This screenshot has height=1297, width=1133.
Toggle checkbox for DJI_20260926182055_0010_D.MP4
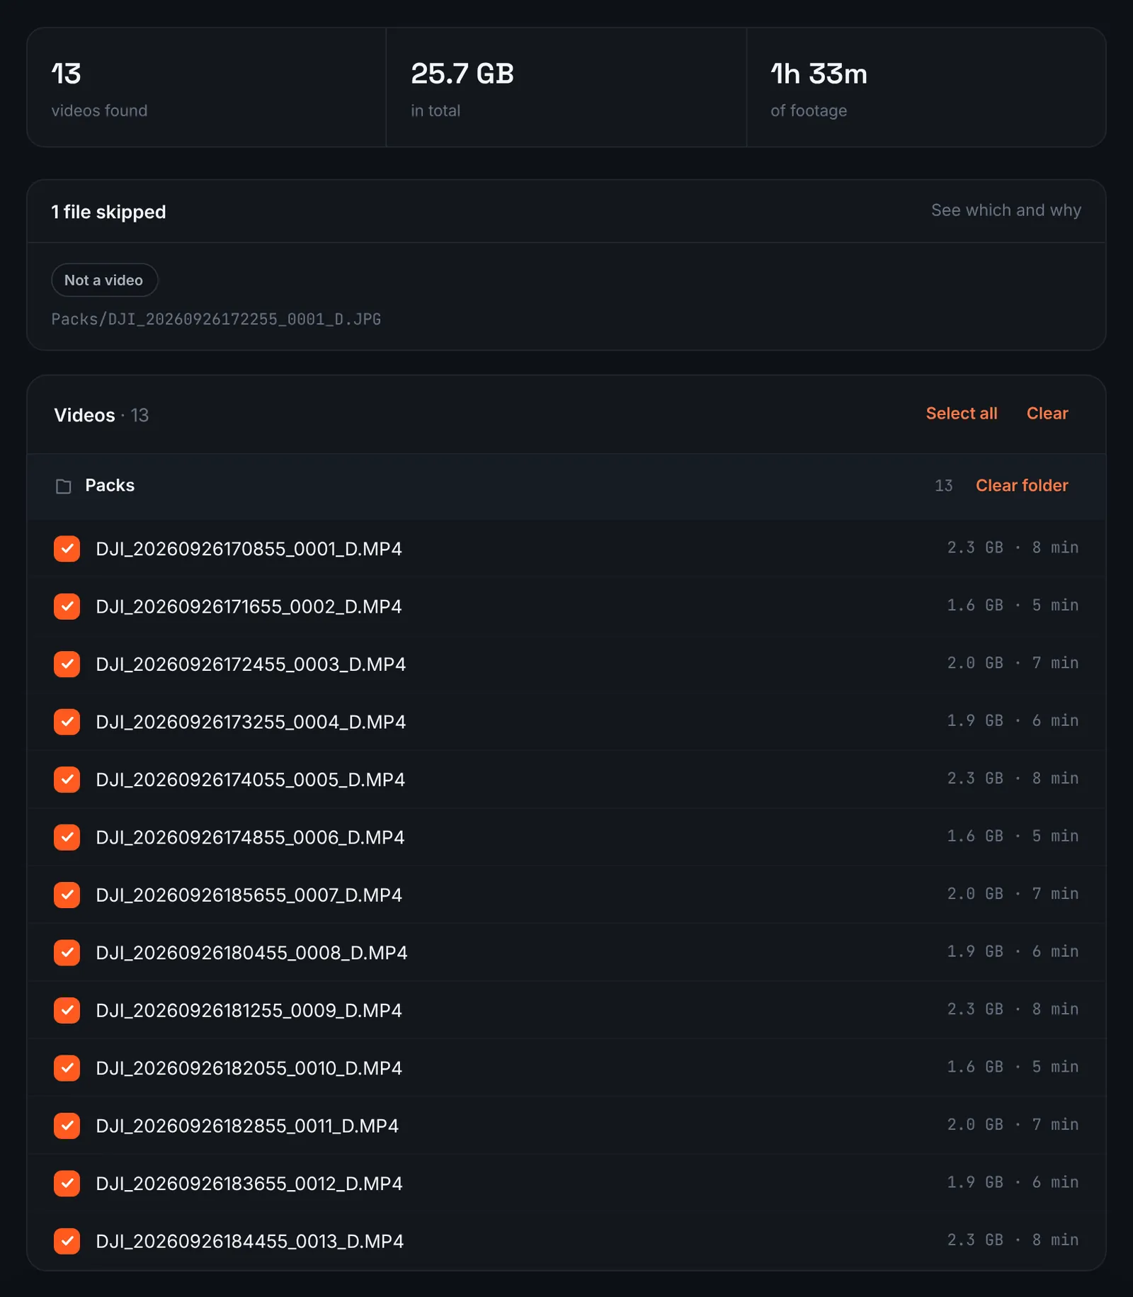tap(67, 1068)
